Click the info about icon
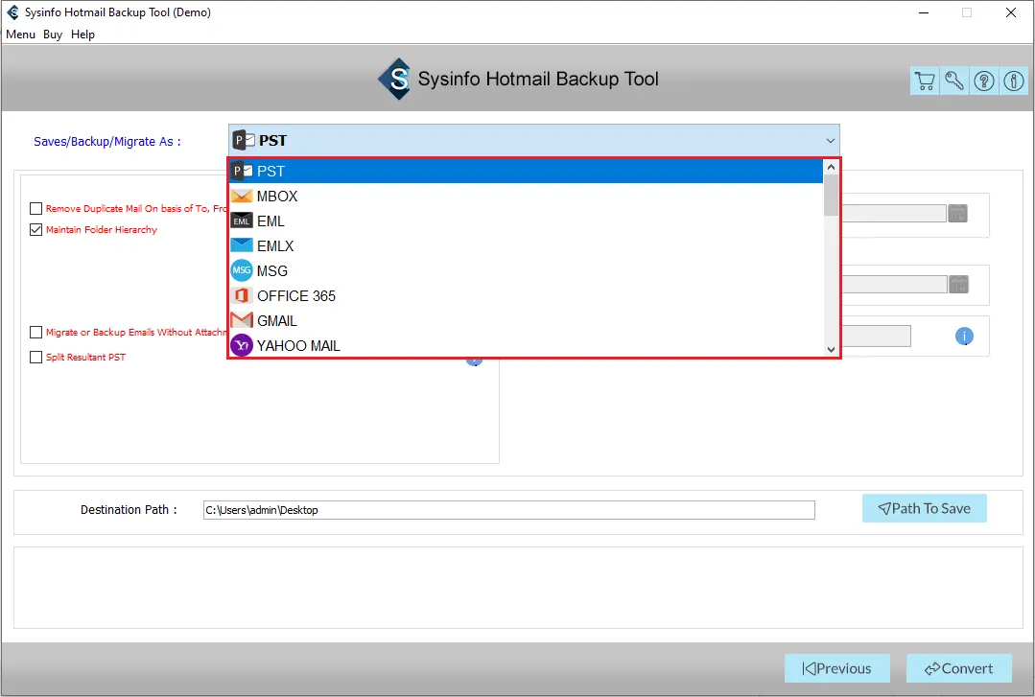 (x=1014, y=81)
